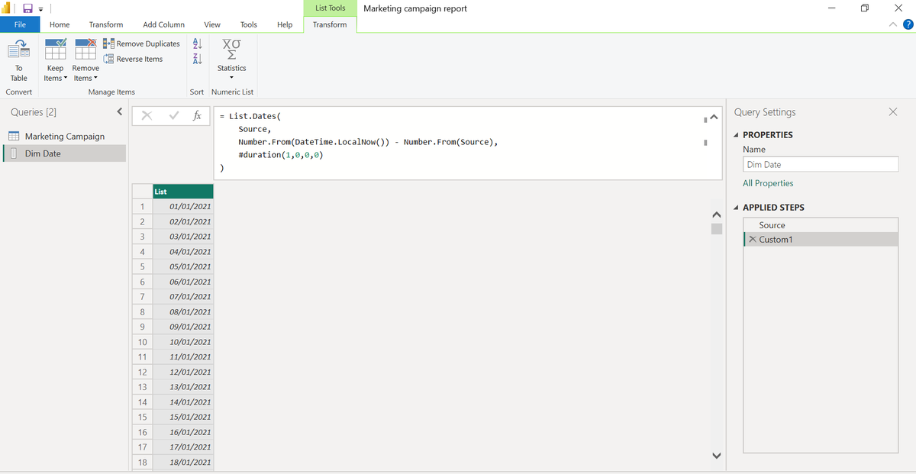This screenshot has width=916, height=474.
Task: Open the View ribbon tab
Action: pyautogui.click(x=212, y=24)
